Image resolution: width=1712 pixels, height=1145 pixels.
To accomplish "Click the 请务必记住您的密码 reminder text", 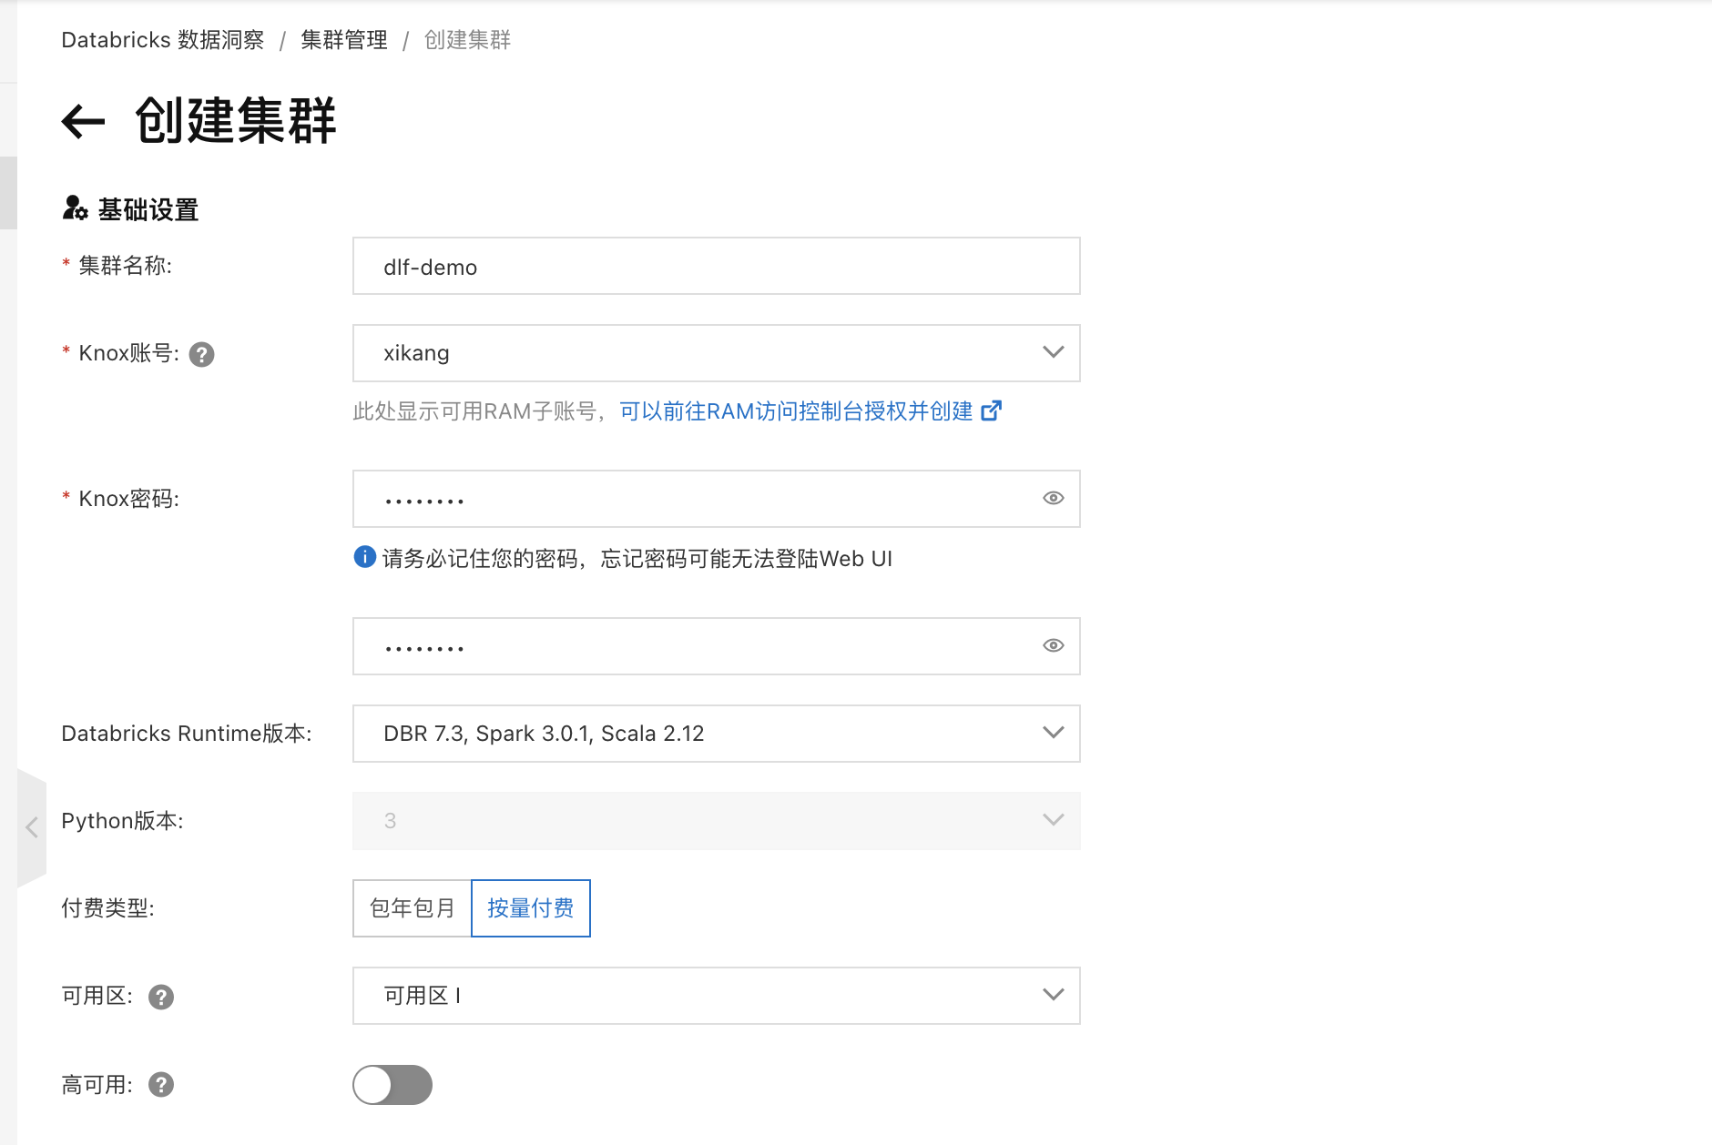I will tap(637, 559).
